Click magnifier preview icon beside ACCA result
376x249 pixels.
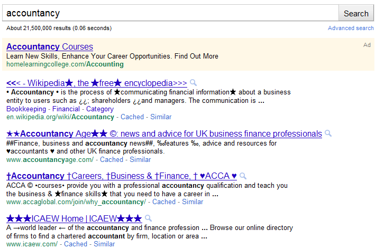[243, 176]
